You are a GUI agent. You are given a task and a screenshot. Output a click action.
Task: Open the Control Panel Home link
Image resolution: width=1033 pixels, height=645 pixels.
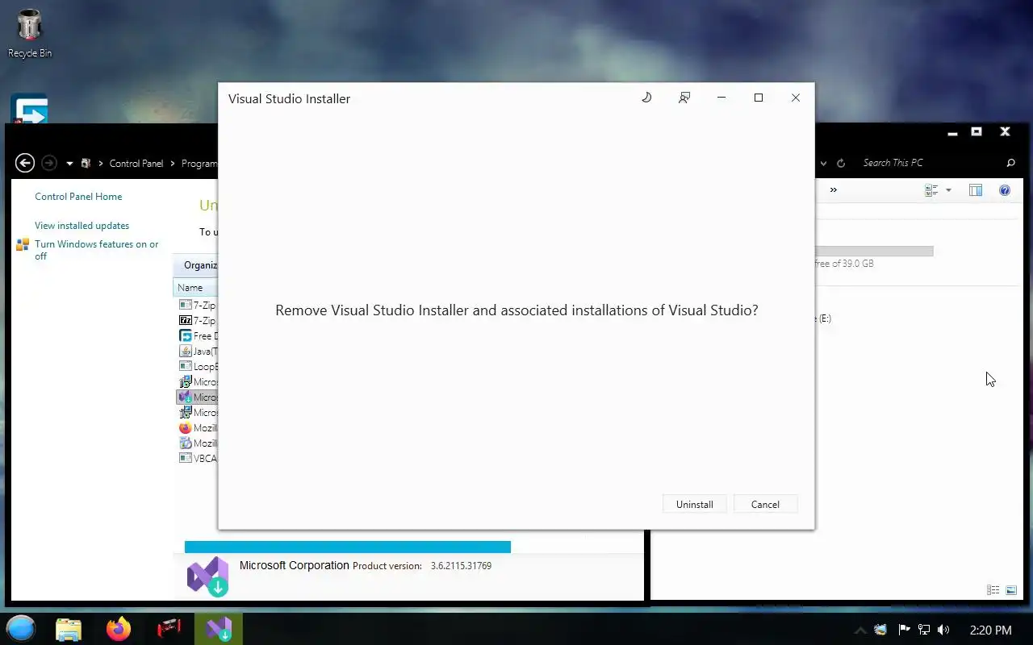pyautogui.click(x=78, y=197)
